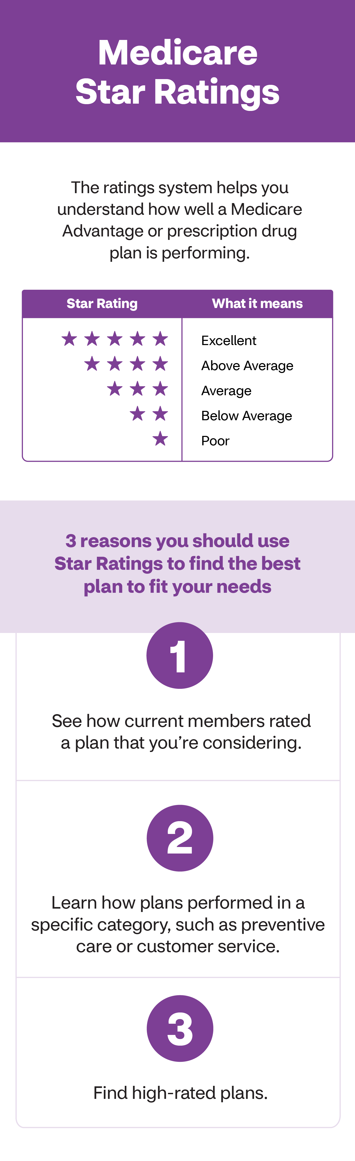The width and height of the screenshot is (355, 1161).
Task: Select the Excellent rating label
Action: (x=229, y=341)
